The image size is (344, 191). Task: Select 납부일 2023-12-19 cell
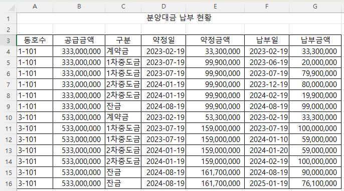[267, 84]
